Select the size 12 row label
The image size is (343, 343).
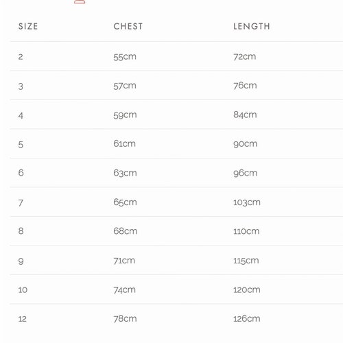coord(23,319)
